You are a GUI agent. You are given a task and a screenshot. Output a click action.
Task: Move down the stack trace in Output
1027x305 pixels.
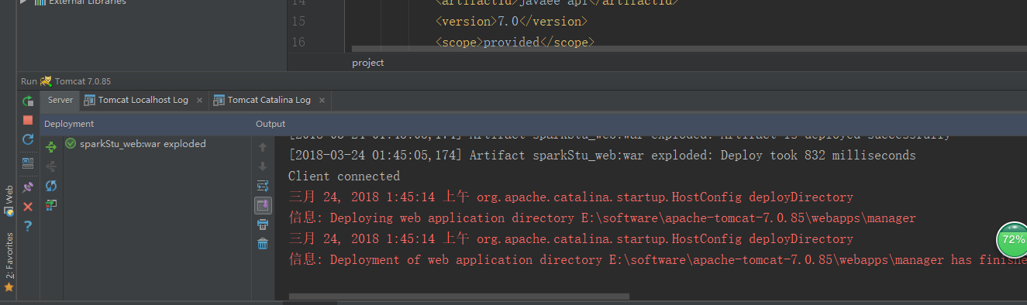263,166
